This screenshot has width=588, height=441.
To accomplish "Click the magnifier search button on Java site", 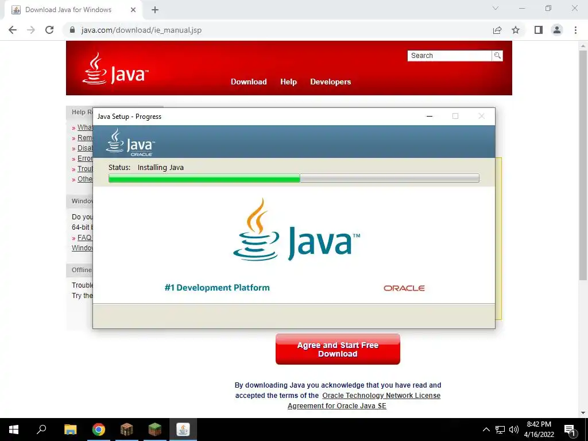I will tap(497, 56).
